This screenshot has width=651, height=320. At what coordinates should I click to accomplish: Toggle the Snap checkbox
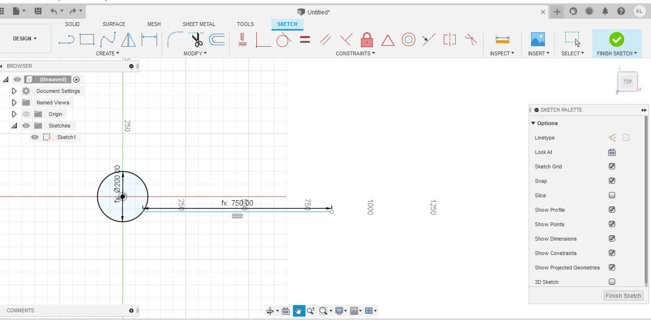pyautogui.click(x=612, y=181)
